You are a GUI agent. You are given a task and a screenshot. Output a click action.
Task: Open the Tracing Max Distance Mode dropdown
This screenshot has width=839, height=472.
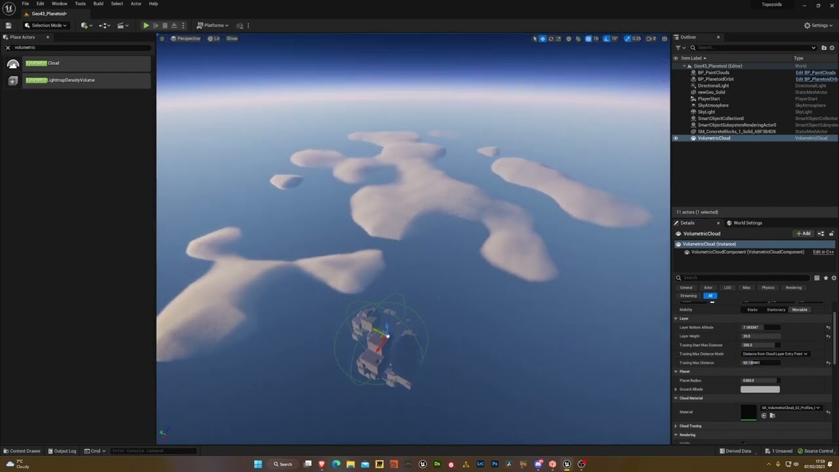point(775,353)
